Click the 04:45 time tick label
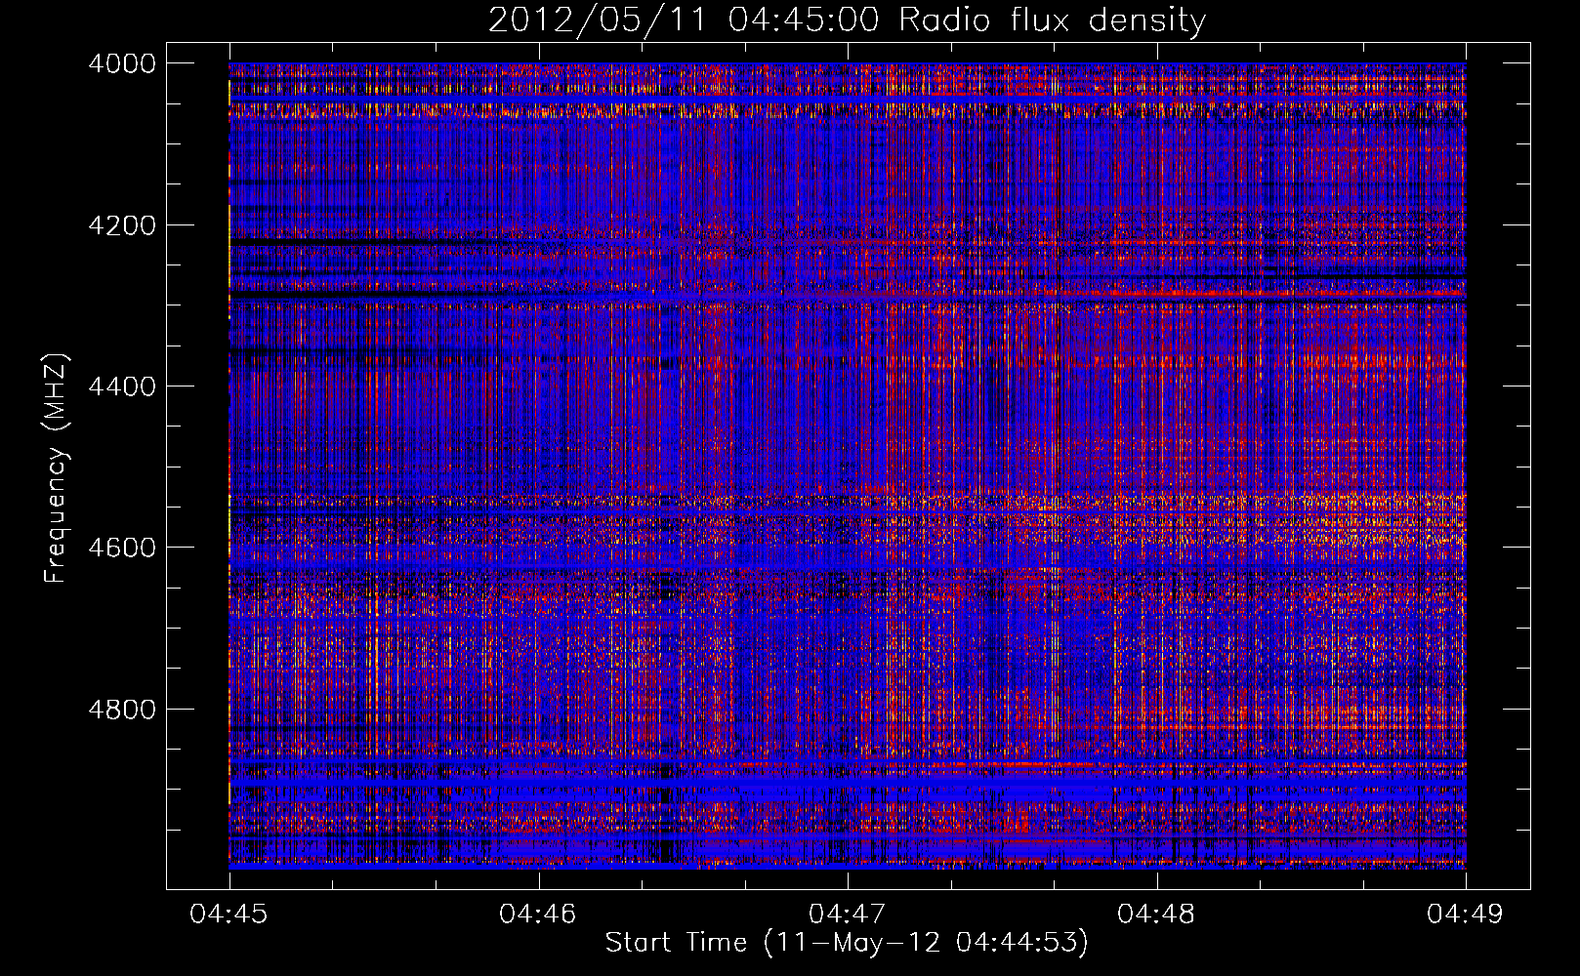 coord(229,915)
